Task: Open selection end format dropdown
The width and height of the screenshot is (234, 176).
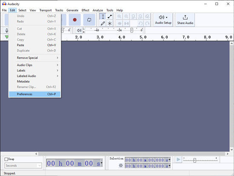Action: 169,165
